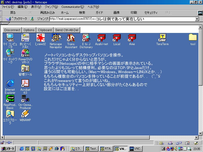
Task: Click the セキュリティ security toolbar button
Action: coord(151,13)
